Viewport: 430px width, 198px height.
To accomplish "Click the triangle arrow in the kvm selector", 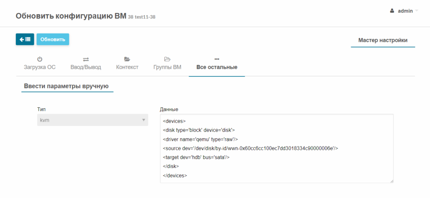I will (143, 120).
